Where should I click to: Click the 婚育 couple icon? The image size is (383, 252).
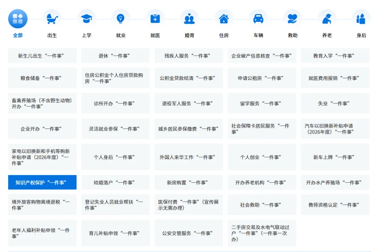tap(189, 19)
